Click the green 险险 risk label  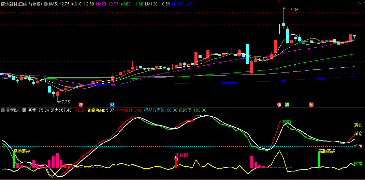click(287, 122)
